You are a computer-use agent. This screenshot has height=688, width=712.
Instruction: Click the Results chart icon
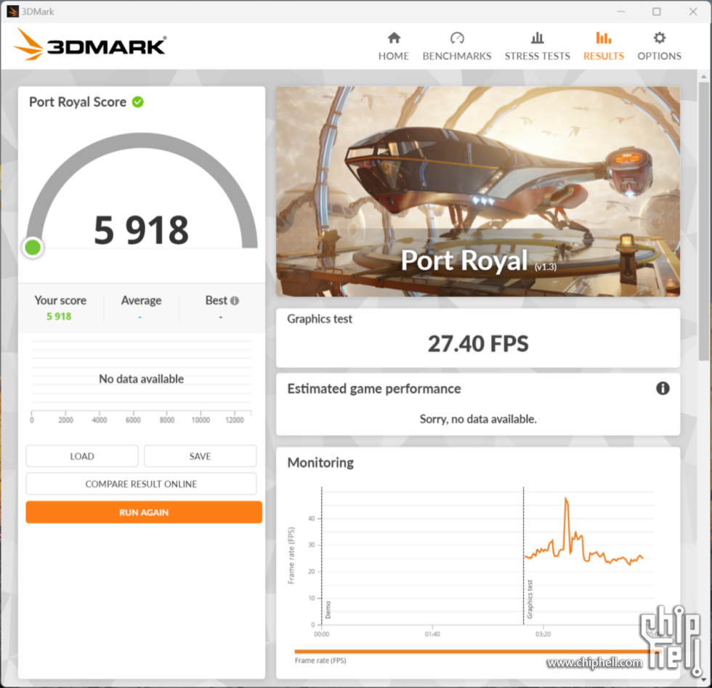pos(604,38)
